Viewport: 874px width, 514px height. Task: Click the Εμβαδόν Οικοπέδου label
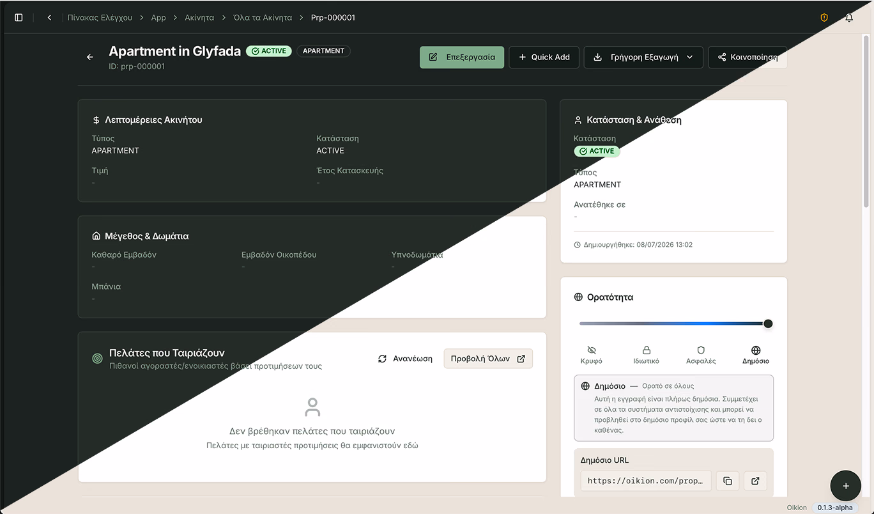(279, 254)
